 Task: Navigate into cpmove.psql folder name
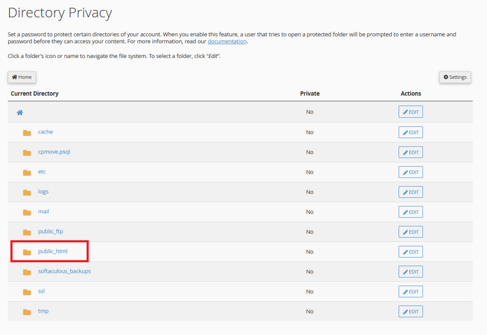click(54, 152)
